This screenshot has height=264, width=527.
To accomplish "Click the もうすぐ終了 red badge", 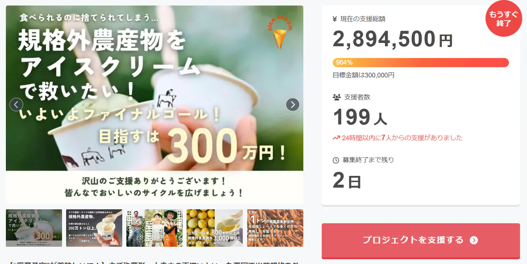I will (504, 19).
